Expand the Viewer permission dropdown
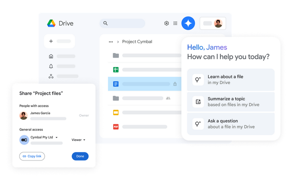296x177 pixels. click(x=79, y=140)
